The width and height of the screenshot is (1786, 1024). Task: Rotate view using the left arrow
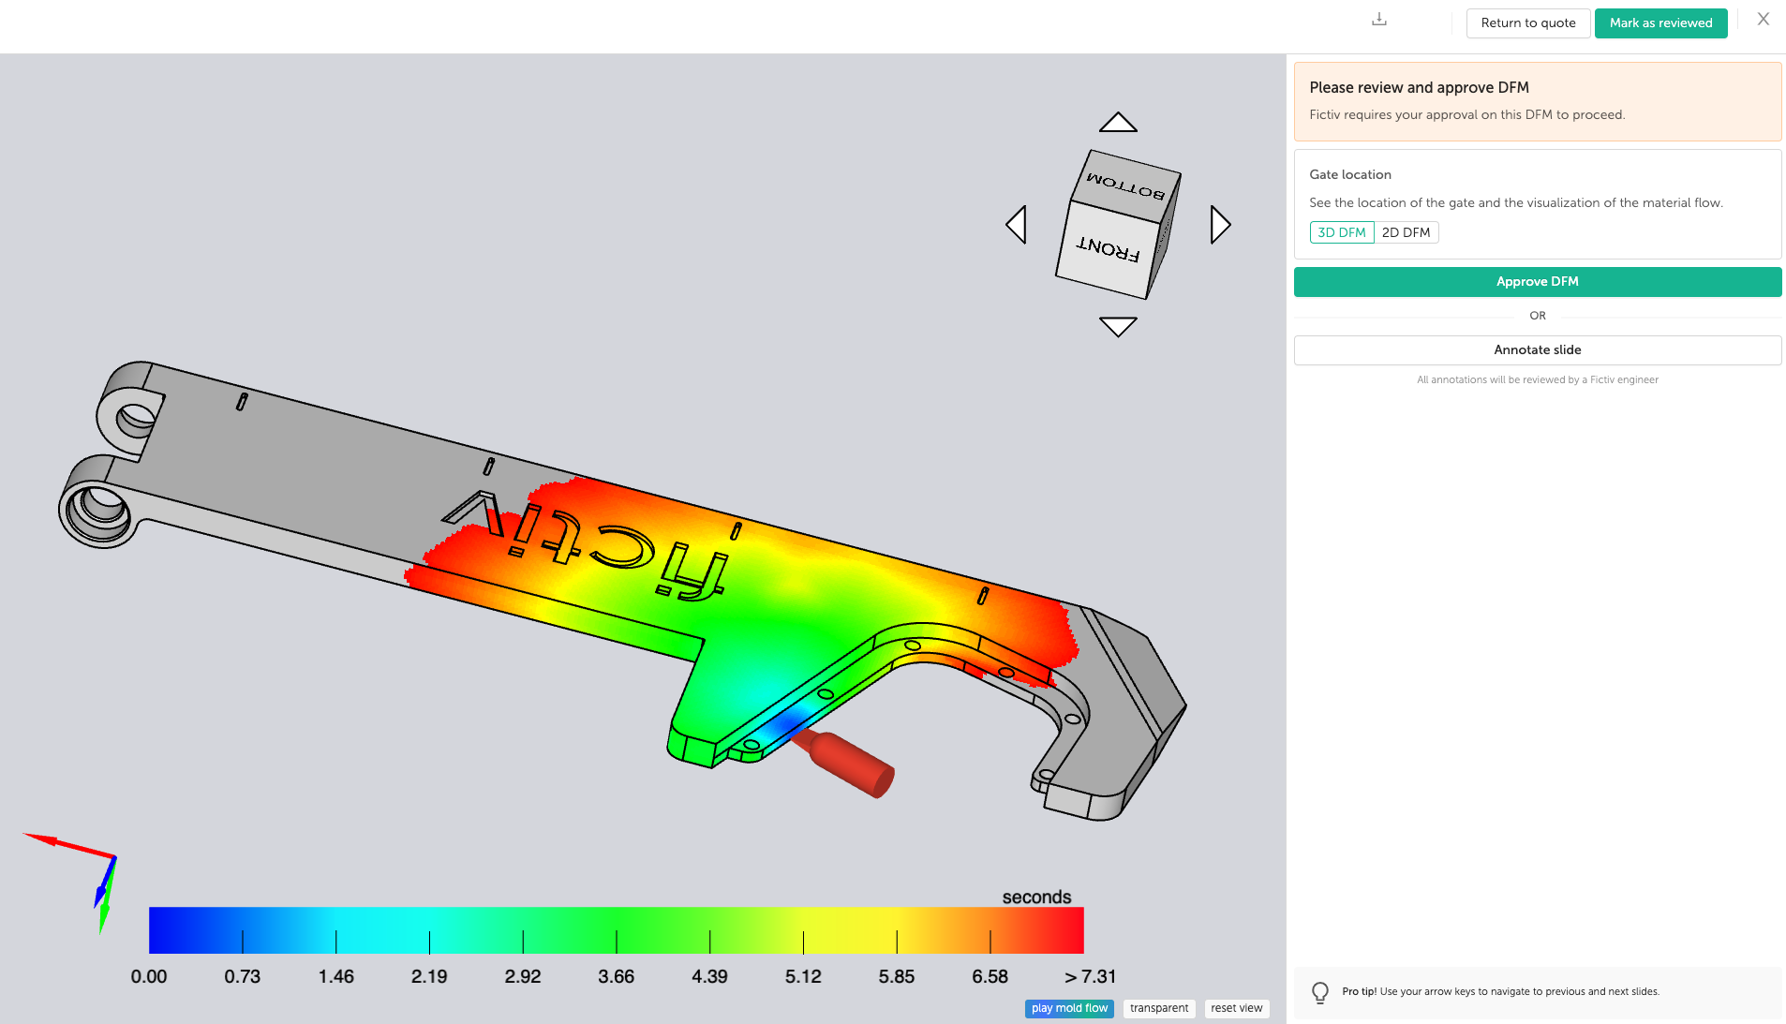[x=1017, y=225]
